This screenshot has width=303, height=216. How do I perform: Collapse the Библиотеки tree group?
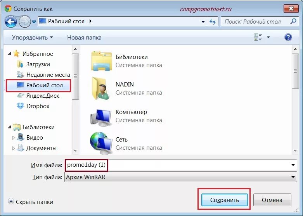[9, 127]
